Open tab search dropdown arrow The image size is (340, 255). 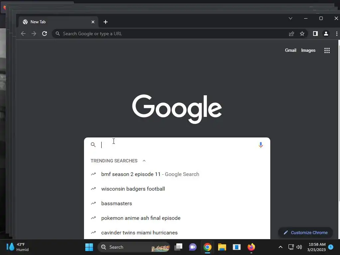291,19
